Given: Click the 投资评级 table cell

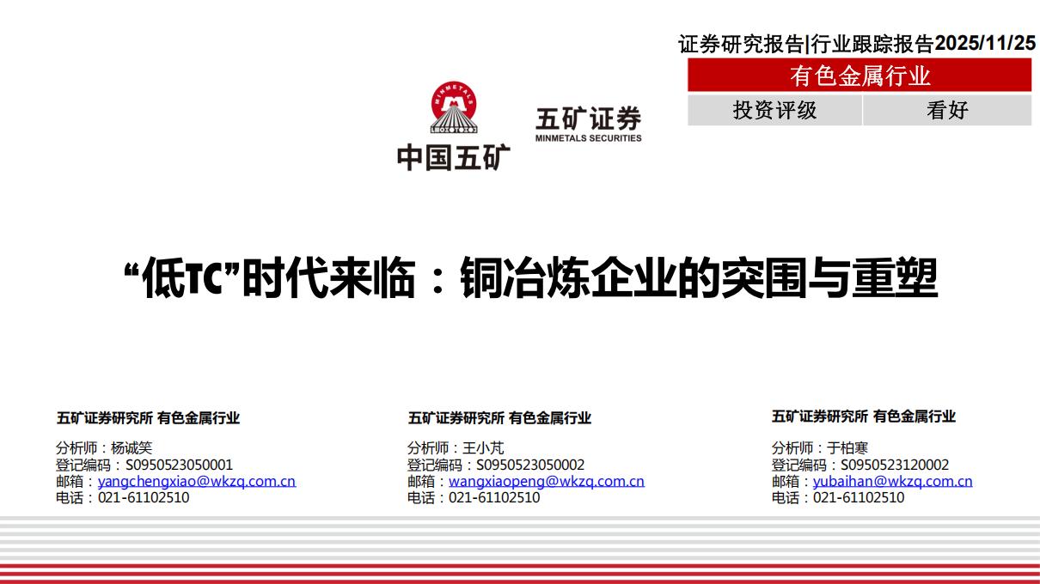Looking at the screenshot, I should [x=774, y=110].
